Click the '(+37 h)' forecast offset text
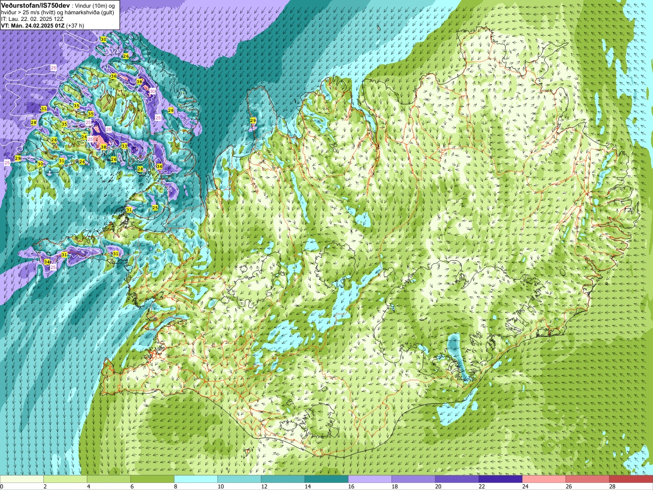The width and height of the screenshot is (653, 490). [75, 26]
